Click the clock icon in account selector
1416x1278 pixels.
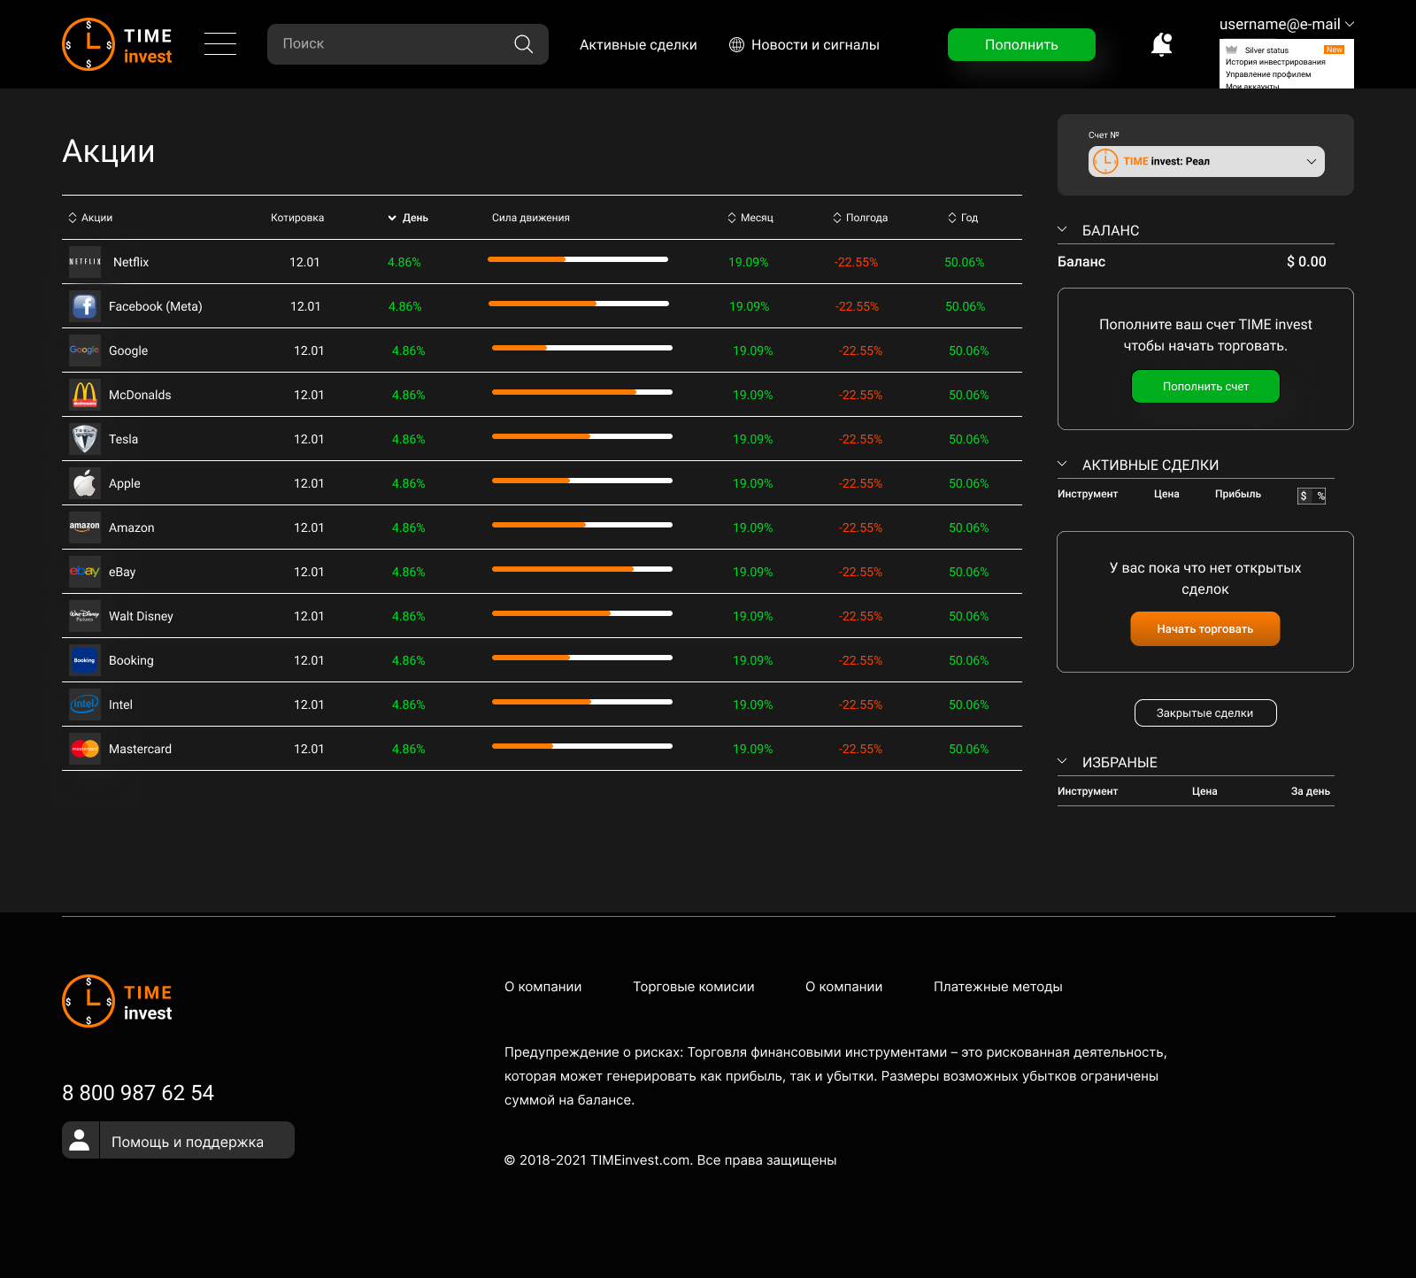(x=1105, y=161)
